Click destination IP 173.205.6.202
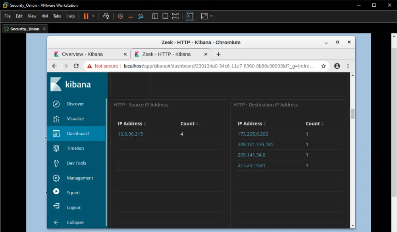 tap(252, 134)
